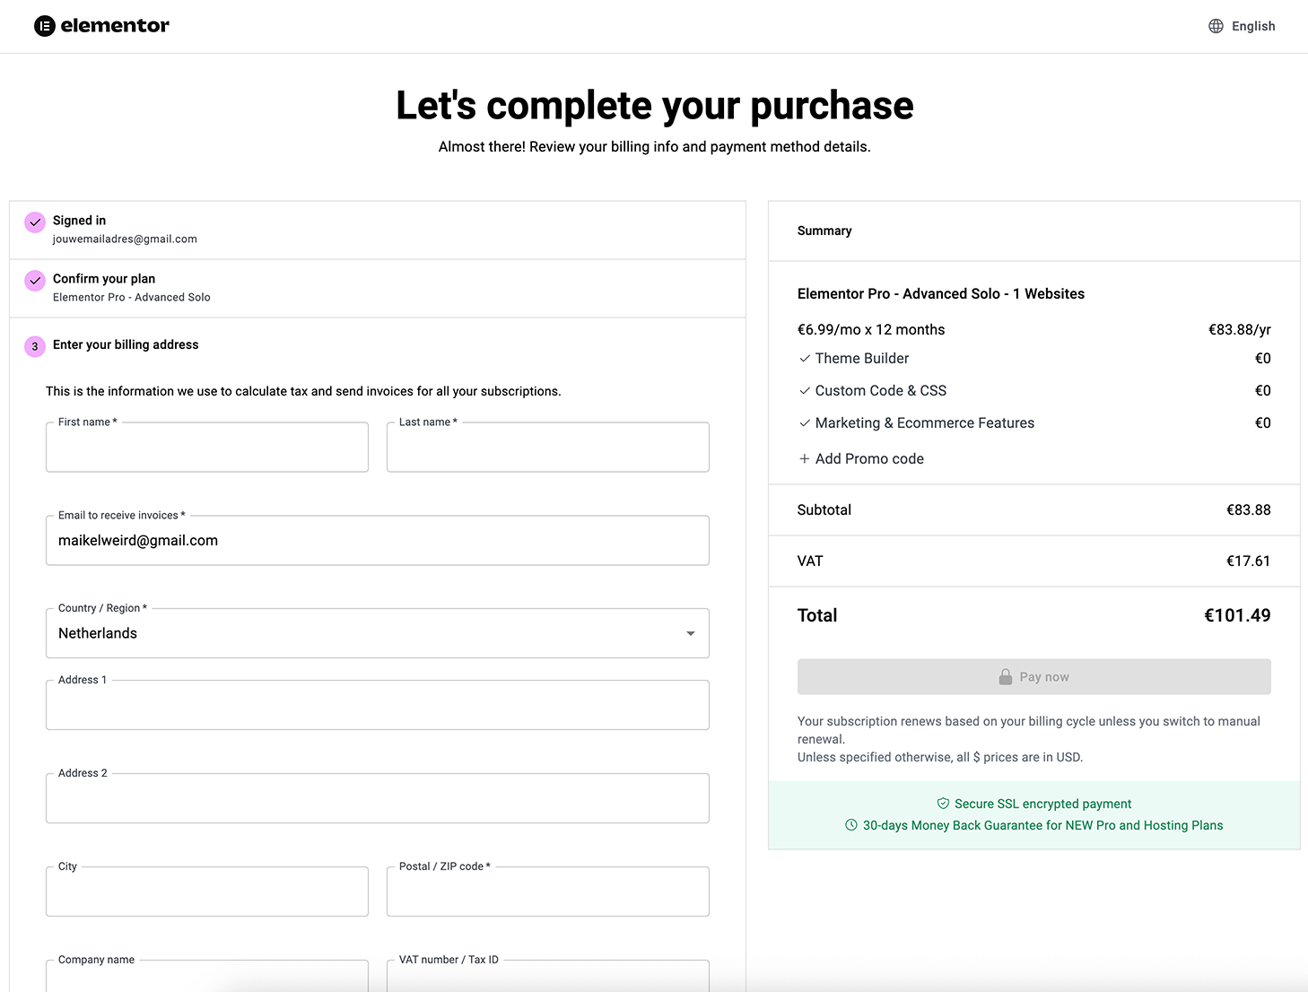The image size is (1308, 992).
Task: Edit the Email to receive invoices field
Action: [377, 541]
